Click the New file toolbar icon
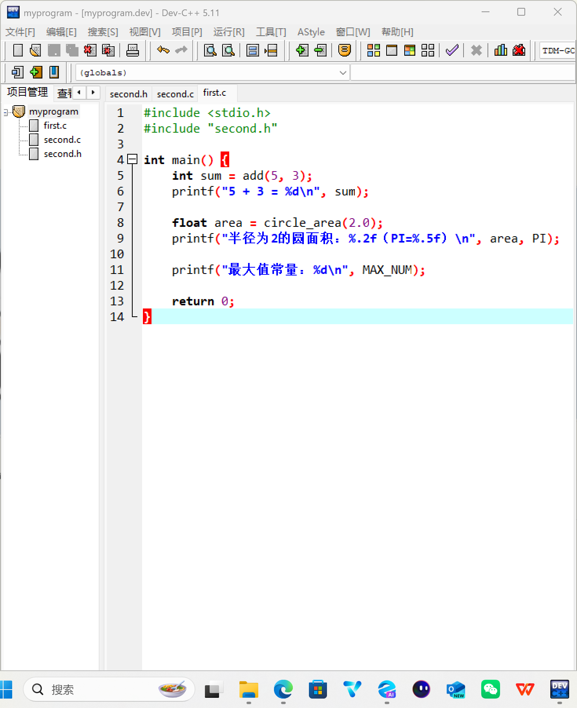577x708 pixels. pos(18,50)
